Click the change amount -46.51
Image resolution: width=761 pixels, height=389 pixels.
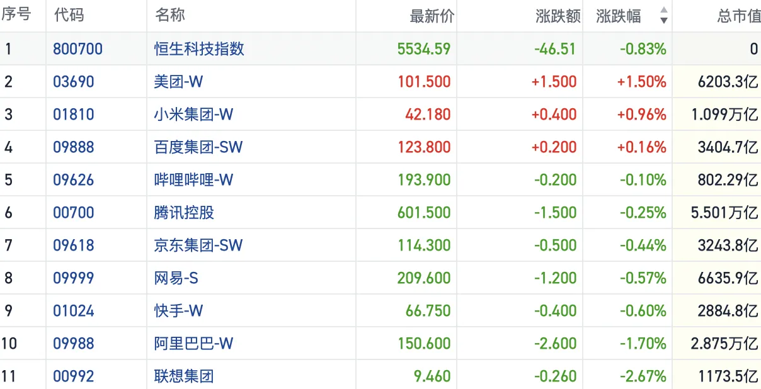(x=556, y=48)
